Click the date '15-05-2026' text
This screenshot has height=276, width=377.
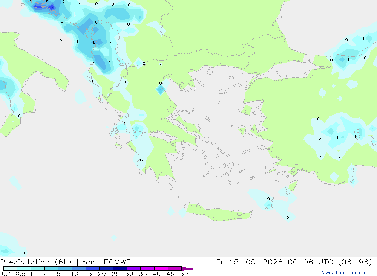pyautogui.click(x=256, y=262)
